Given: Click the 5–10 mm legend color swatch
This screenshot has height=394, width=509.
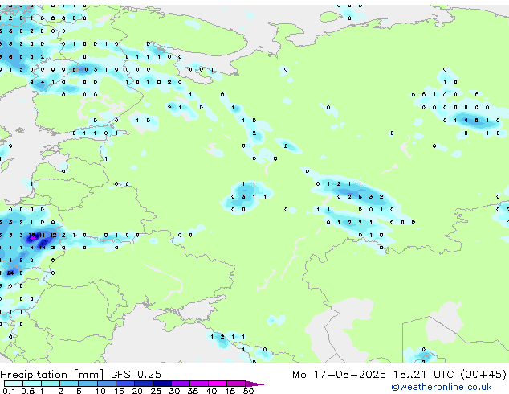Looking at the screenshot, I should pyautogui.click(x=88, y=384).
